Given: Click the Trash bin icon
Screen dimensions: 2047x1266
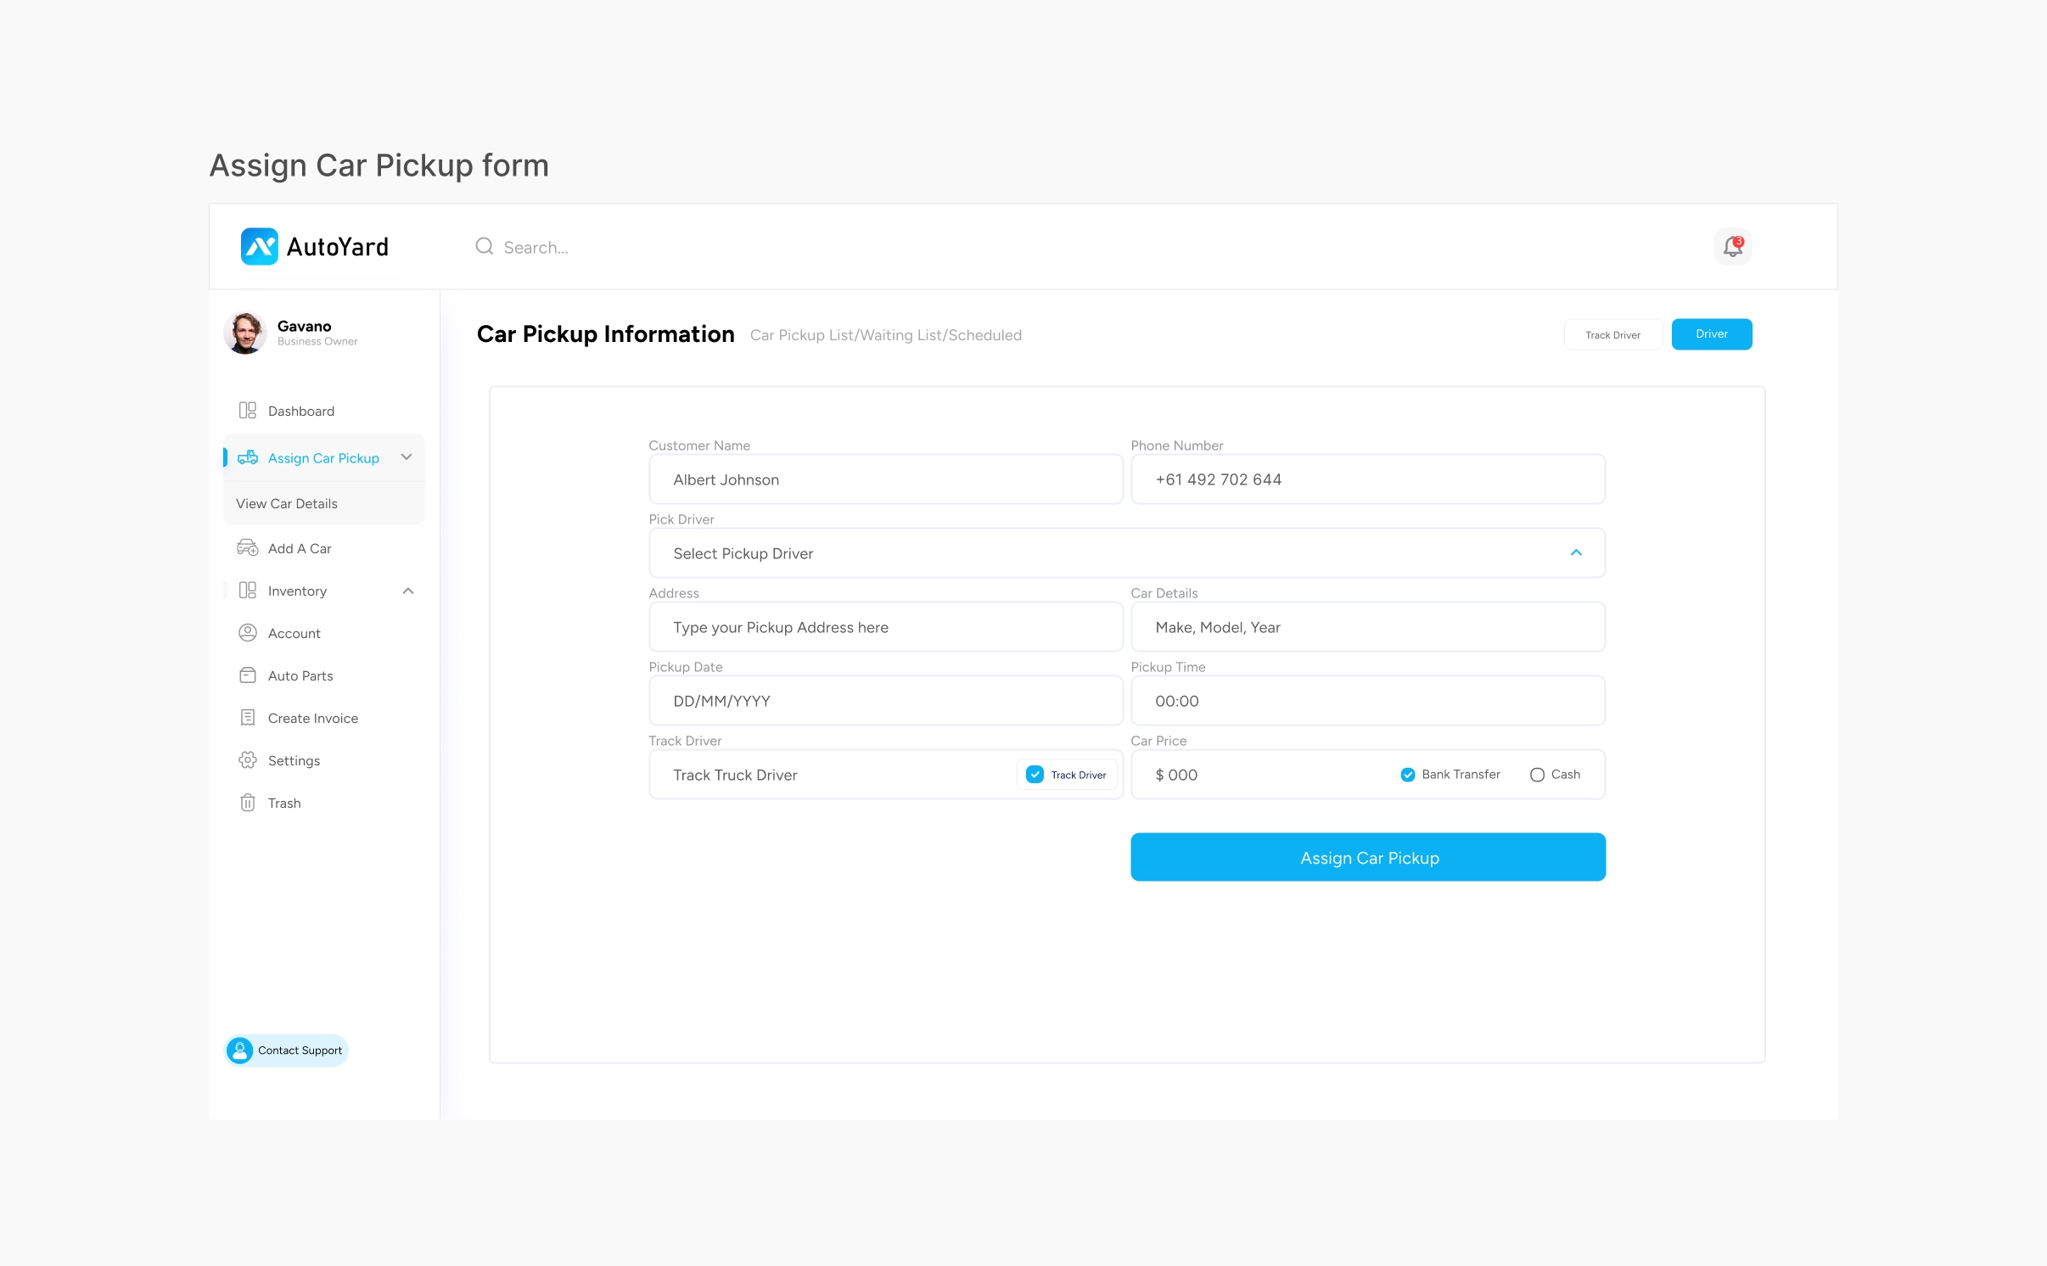Looking at the screenshot, I should pos(247,803).
